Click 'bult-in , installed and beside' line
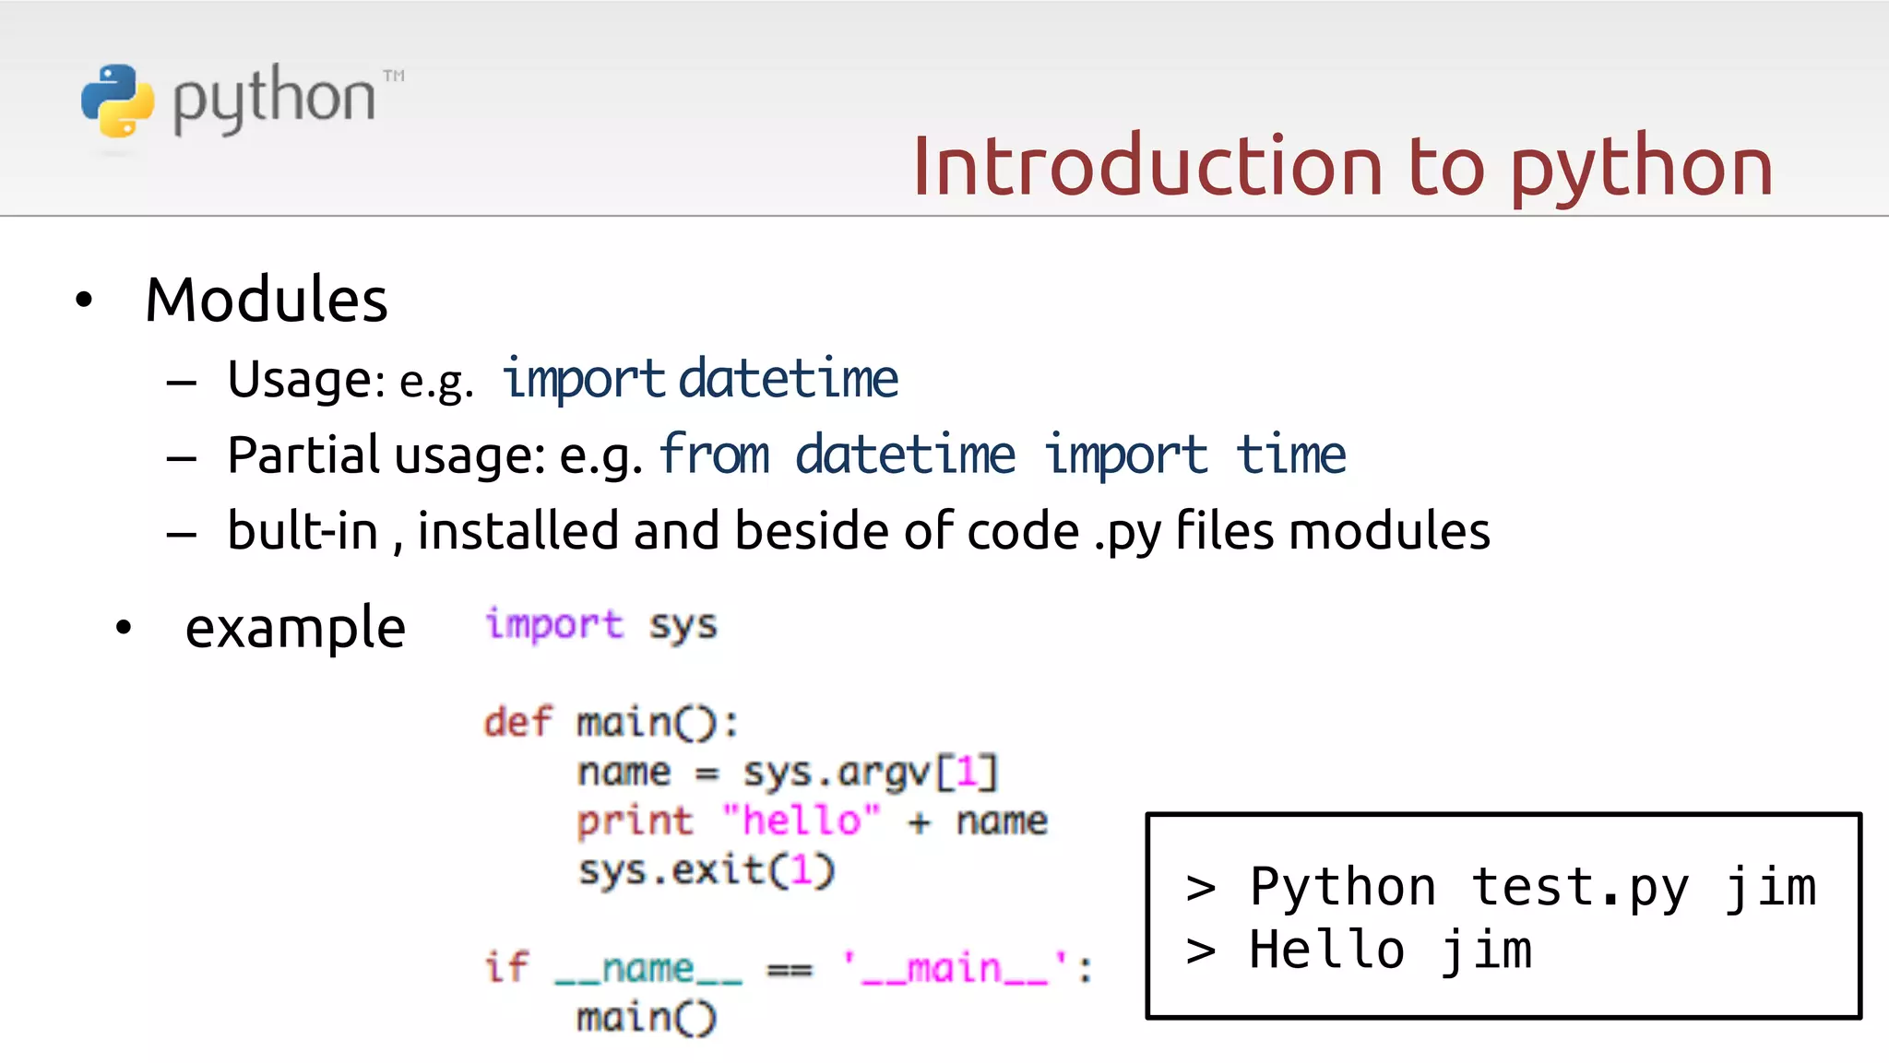The height and width of the screenshot is (1063, 1889). 859,531
